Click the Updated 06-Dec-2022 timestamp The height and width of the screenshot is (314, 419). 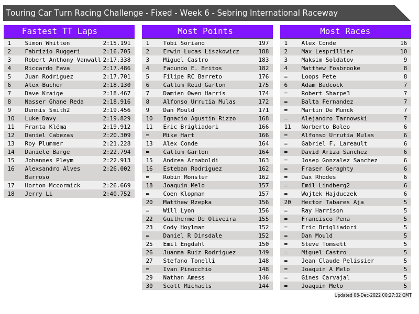(x=372, y=295)
